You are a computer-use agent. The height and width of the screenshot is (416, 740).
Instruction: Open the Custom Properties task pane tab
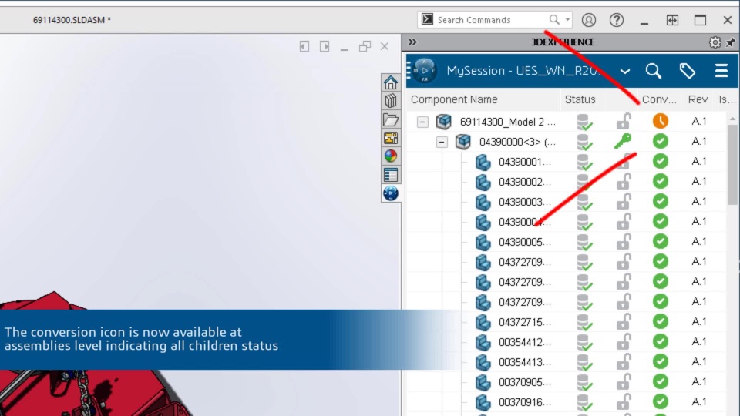coord(391,175)
